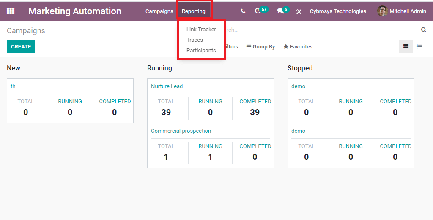Image resolution: width=433 pixels, height=220 pixels.
Task: Click into the search input field
Action: [321, 30]
